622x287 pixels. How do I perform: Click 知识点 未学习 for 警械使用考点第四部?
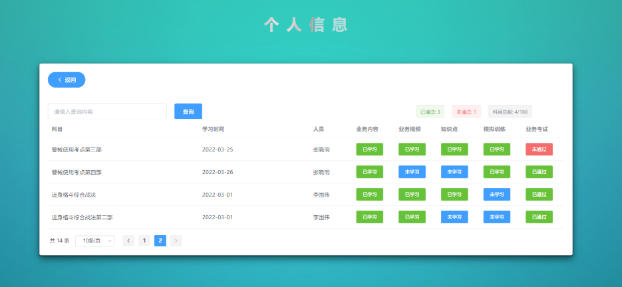click(x=454, y=172)
